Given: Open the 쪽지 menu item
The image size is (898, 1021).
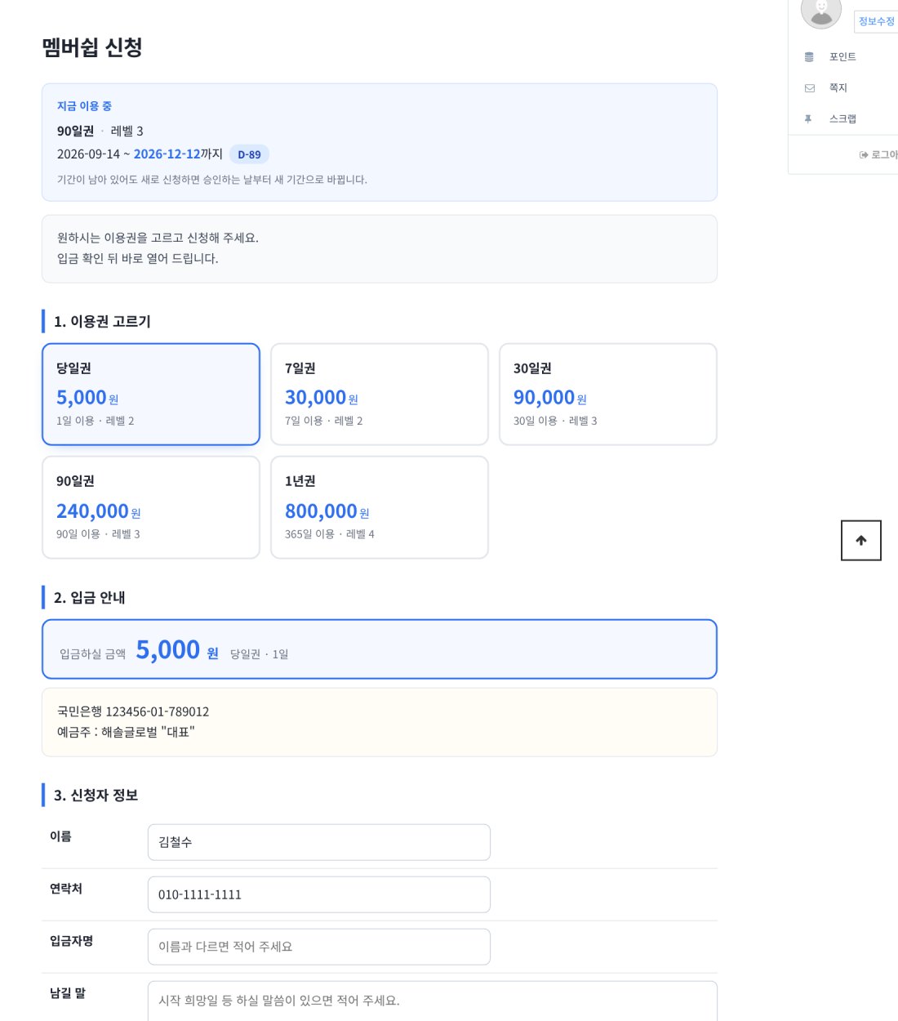Looking at the screenshot, I should pyautogui.click(x=838, y=88).
